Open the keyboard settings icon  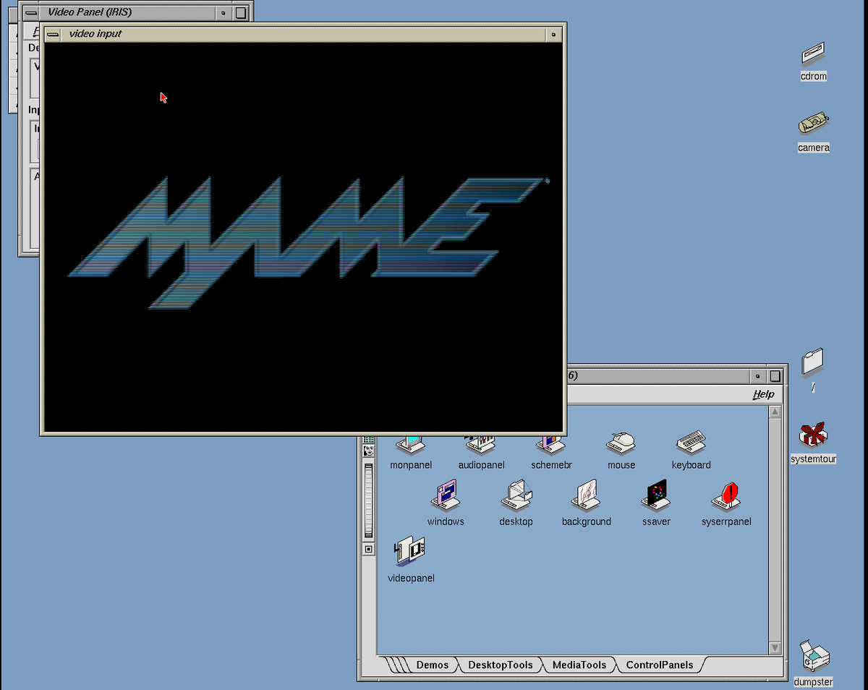691,442
